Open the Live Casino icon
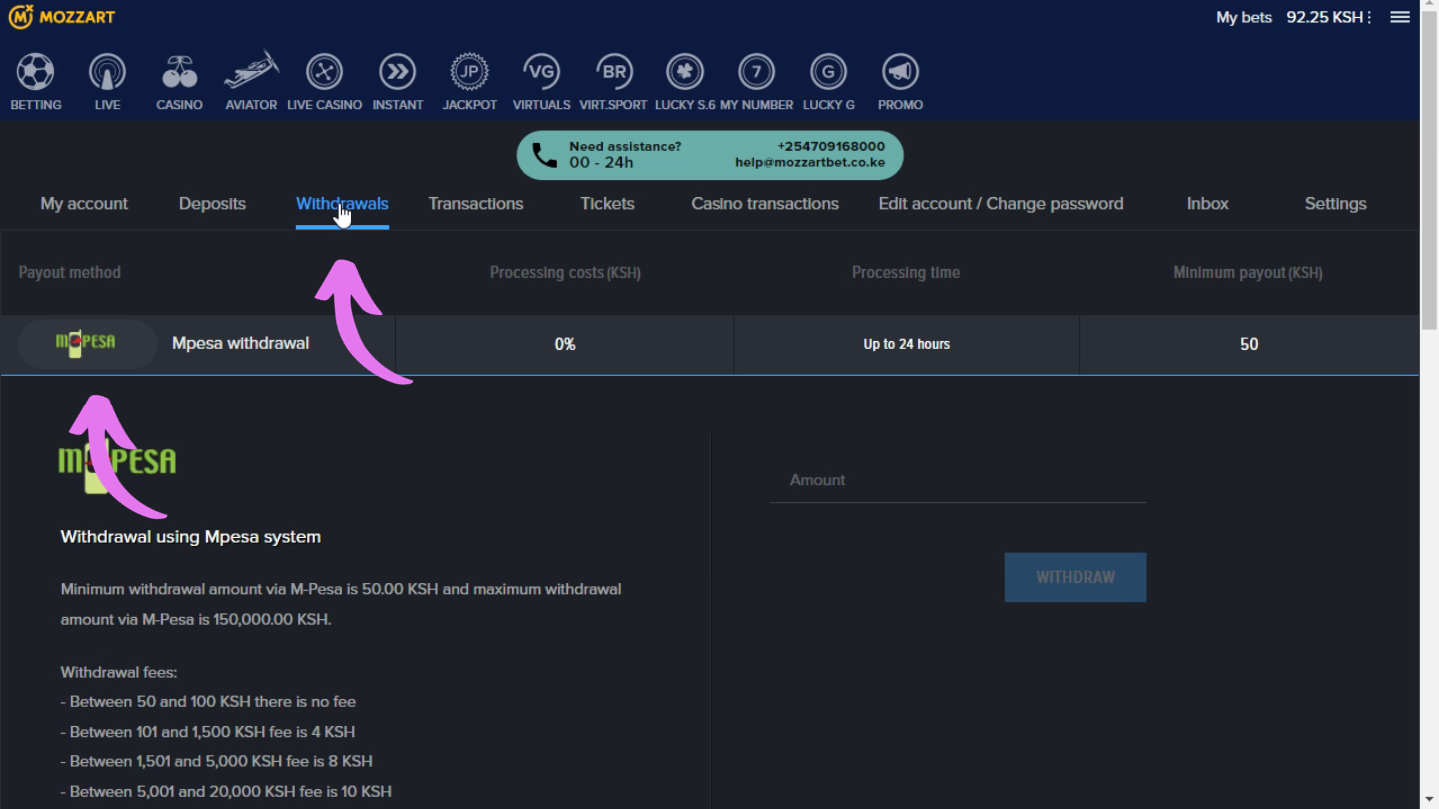The height and width of the screenshot is (809, 1439). tap(324, 72)
